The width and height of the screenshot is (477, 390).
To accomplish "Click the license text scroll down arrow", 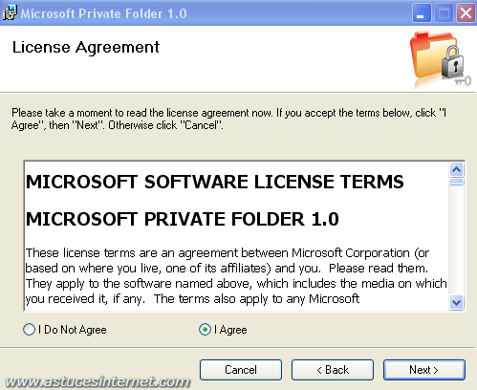I will [457, 302].
